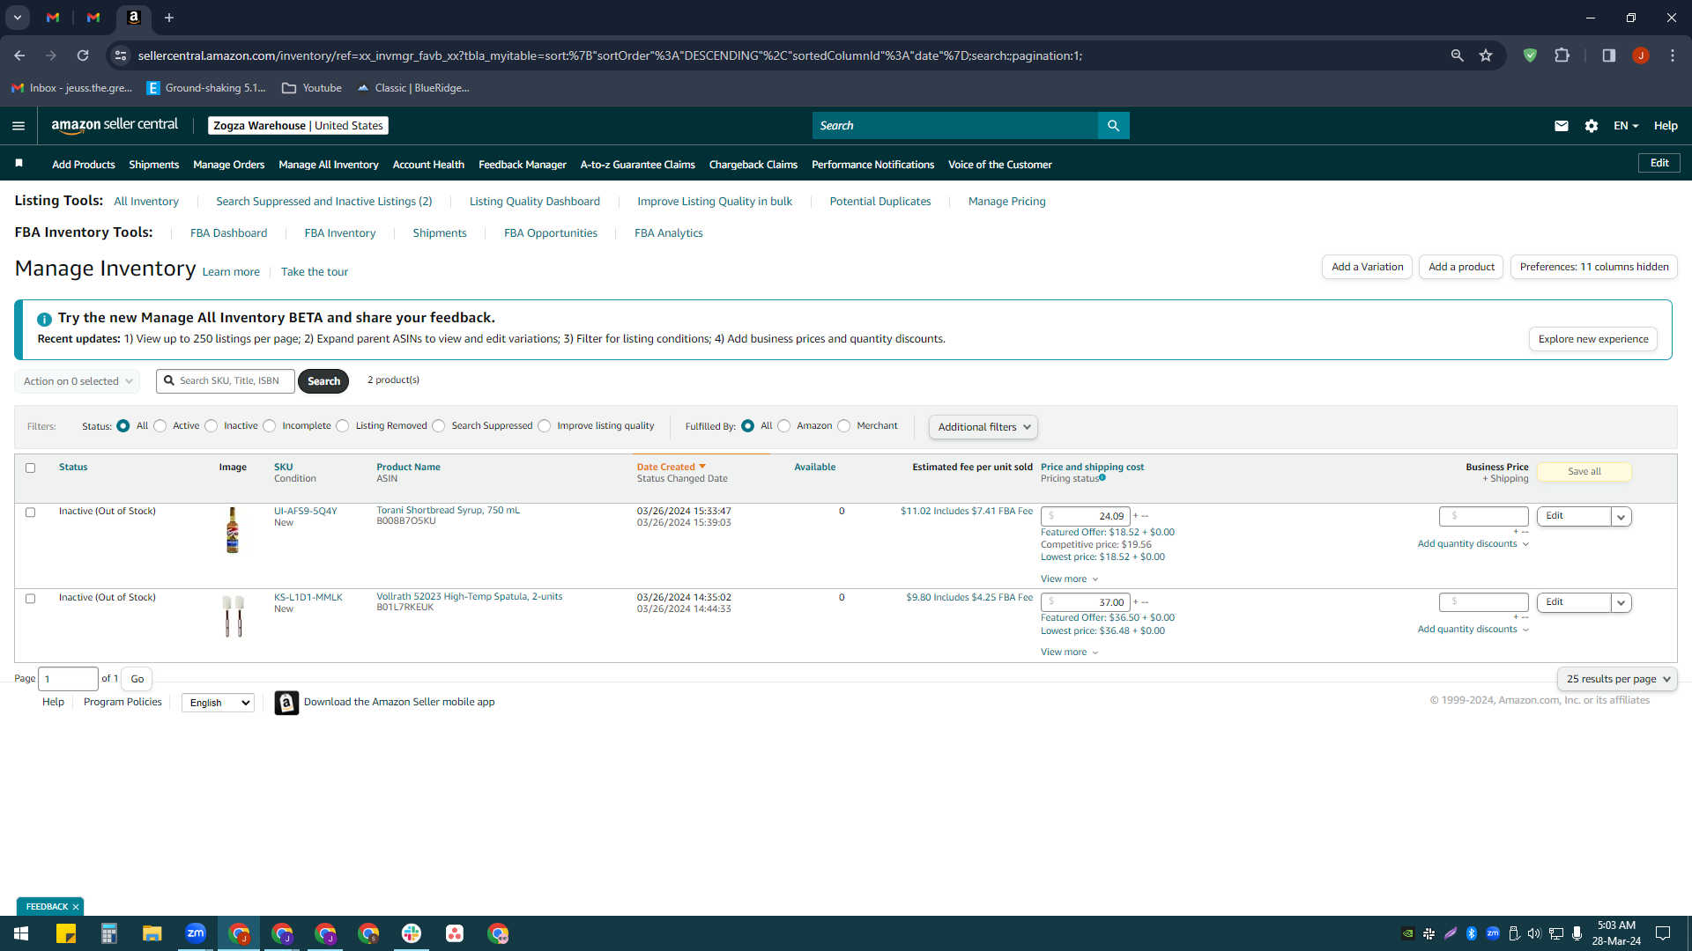
Task: Open the Seller Central hamburger menu
Action: click(19, 126)
